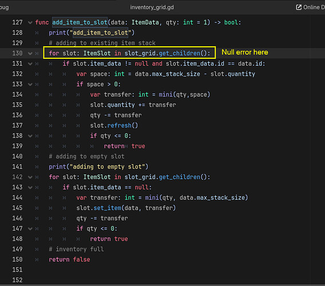Open the Online Docs link
Image resolution: width=325 pixels, height=286 pixels.
pyautogui.click(x=310, y=7)
